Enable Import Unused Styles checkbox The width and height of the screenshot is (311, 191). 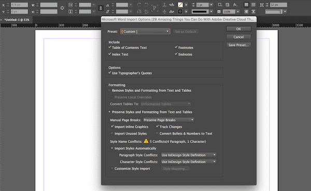(x=112, y=134)
